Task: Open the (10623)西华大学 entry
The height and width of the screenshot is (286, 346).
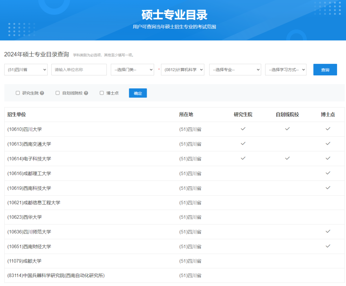Action: click(24, 217)
